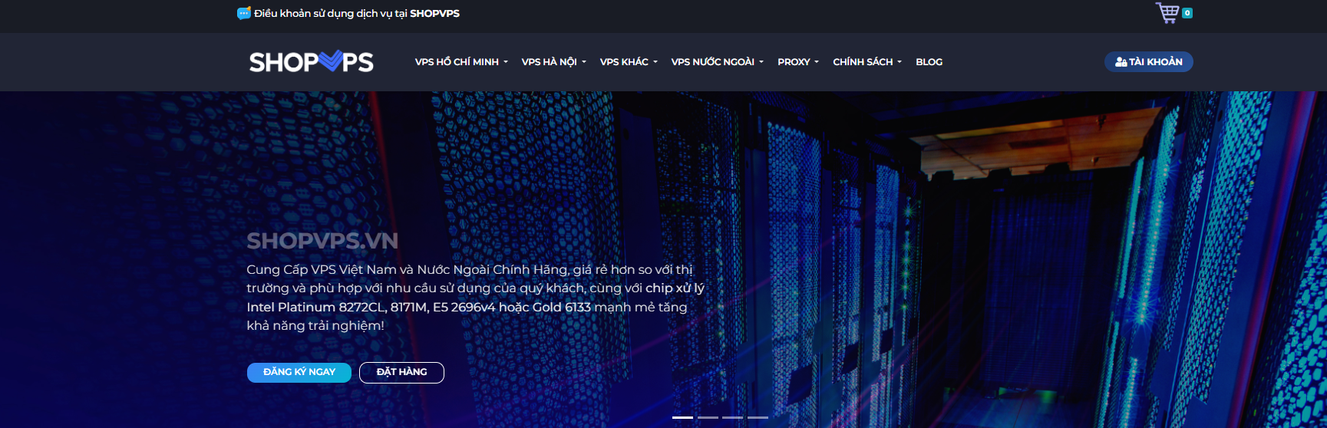Show the fourth carousel slide
The width and height of the screenshot is (1327, 428).
tap(758, 417)
